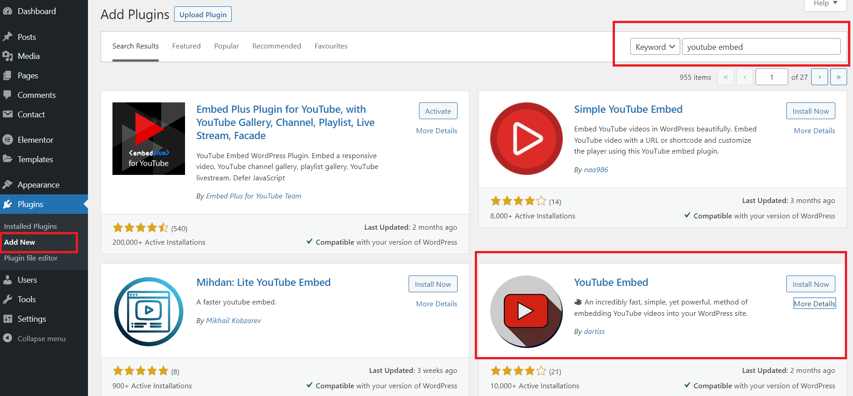Install Simple YouTube Embed plugin
853x396 pixels.
(x=810, y=111)
